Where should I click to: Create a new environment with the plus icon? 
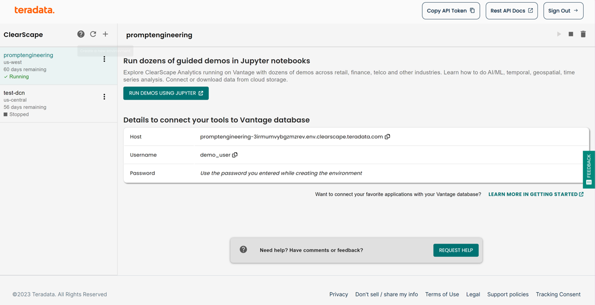pyautogui.click(x=105, y=34)
